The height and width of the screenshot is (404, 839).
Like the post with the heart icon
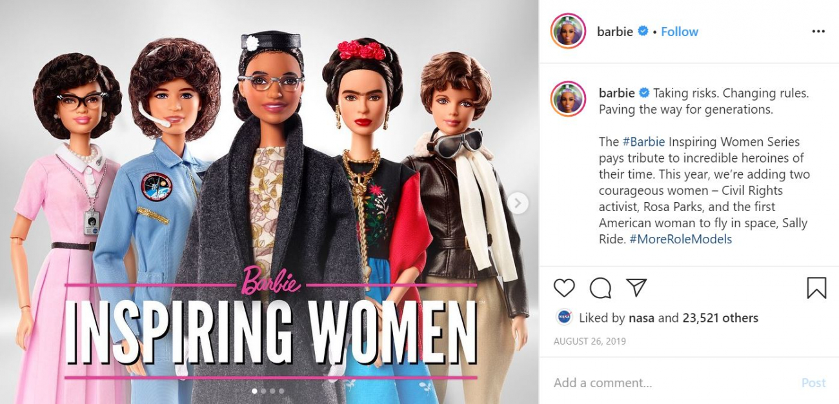pos(564,287)
